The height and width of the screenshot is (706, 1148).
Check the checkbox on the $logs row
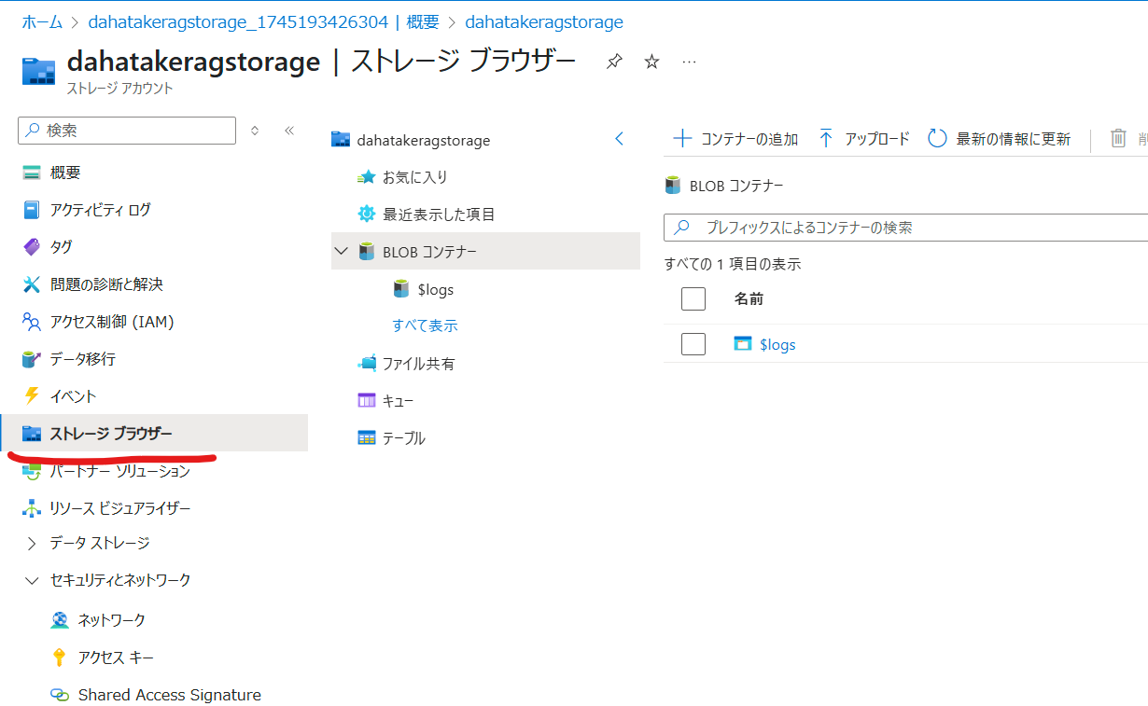pyautogui.click(x=693, y=344)
